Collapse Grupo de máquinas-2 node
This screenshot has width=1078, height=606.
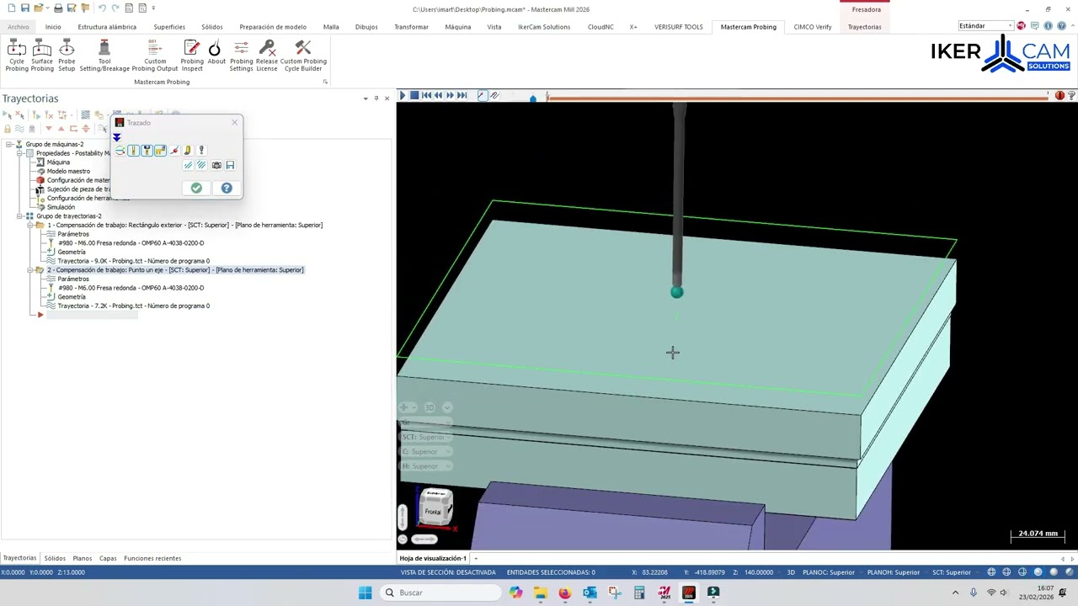pyautogui.click(x=8, y=144)
